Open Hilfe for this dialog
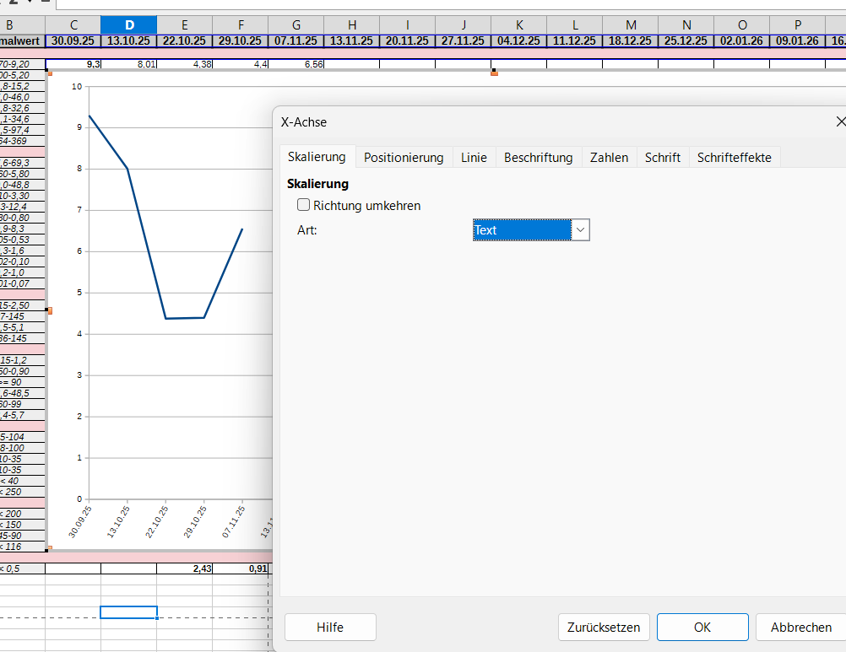The width and height of the screenshot is (846, 652). [330, 627]
